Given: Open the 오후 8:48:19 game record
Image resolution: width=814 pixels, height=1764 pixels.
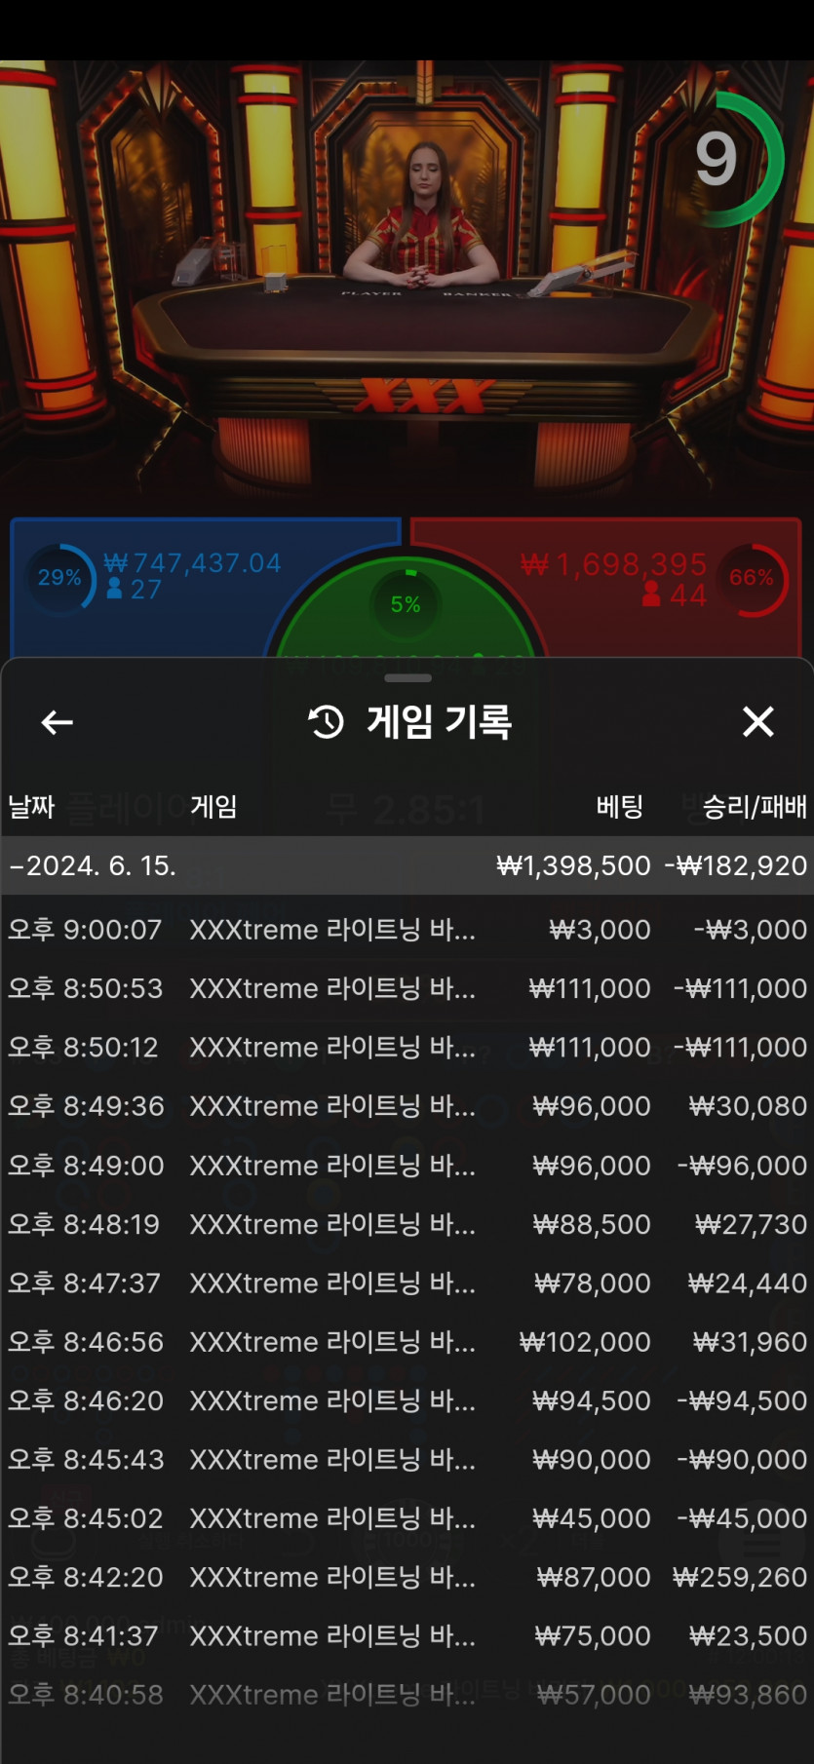Looking at the screenshot, I should [x=407, y=1224].
